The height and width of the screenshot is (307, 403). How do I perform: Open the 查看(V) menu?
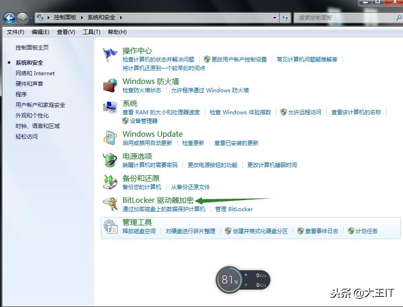tap(66, 32)
